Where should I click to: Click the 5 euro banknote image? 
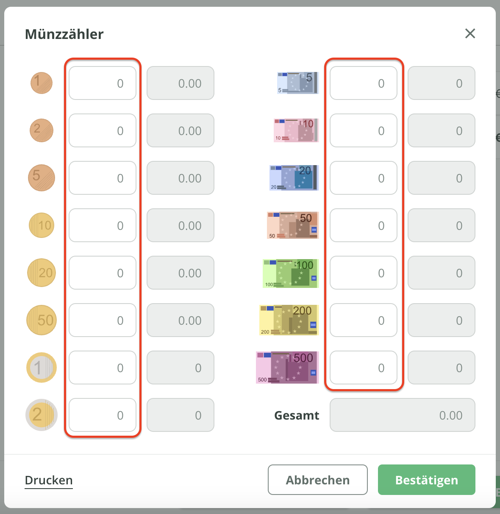[297, 83]
